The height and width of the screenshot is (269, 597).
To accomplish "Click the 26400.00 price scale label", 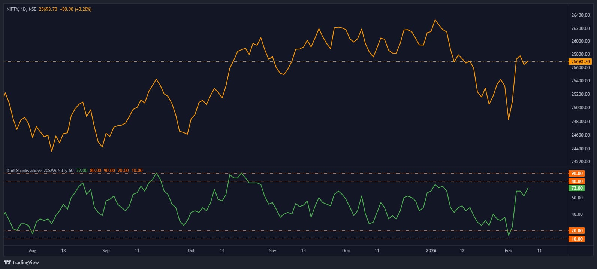I will click(x=581, y=15).
